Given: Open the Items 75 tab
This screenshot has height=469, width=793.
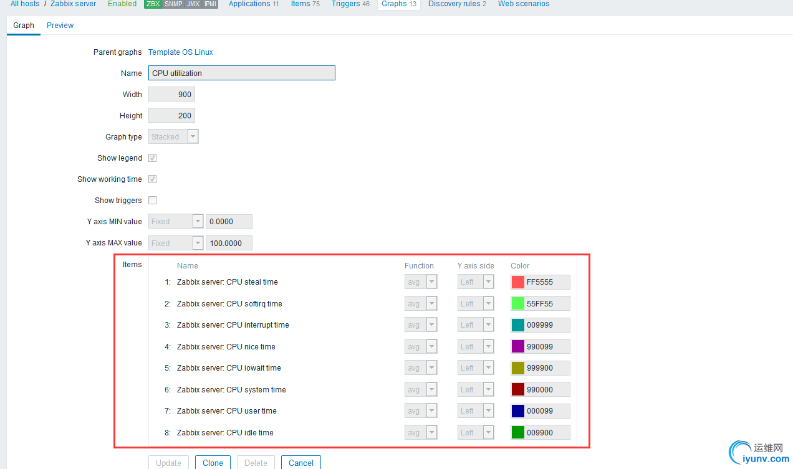Looking at the screenshot, I should click(x=305, y=4).
